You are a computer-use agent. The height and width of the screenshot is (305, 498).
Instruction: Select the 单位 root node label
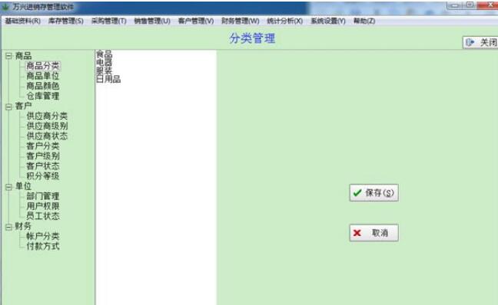point(23,186)
